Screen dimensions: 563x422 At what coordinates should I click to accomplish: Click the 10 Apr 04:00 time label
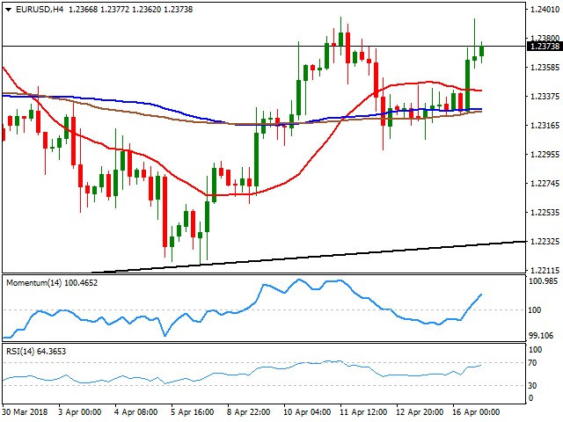coord(307,412)
